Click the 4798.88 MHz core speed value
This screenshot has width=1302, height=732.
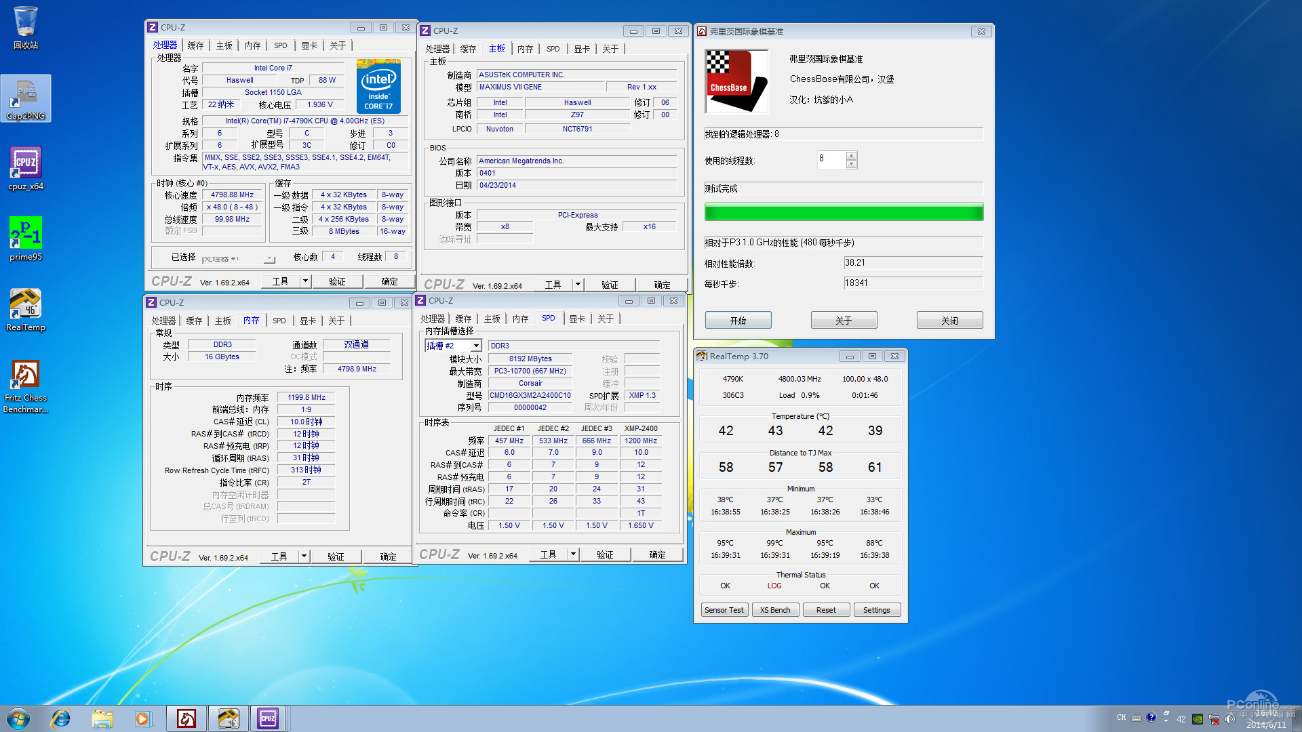232,195
